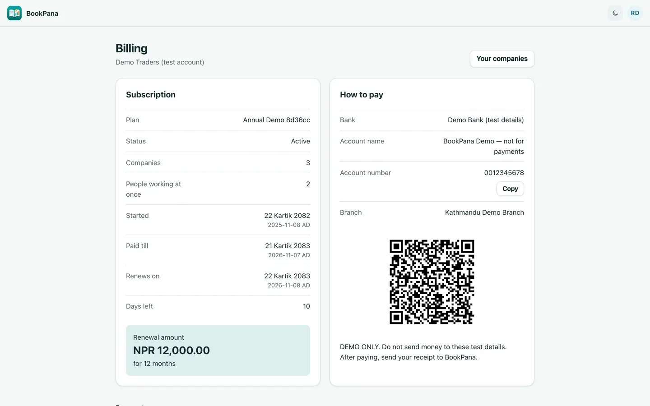Screen dimensions: 650x406
Task: Click the 2025-11-08 AD date
Action: [x=289, y=225]
